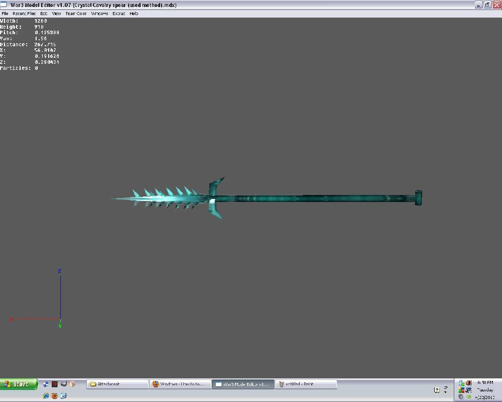Click the crystal spear model in the viewport
The image size is (502, 402).
pos(267,198)
